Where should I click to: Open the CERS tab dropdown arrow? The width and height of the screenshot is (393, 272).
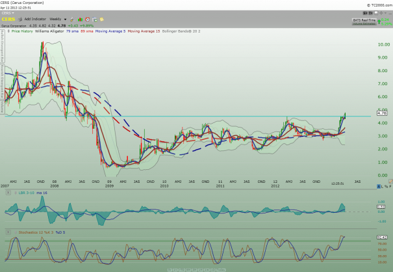click(13, 13)
